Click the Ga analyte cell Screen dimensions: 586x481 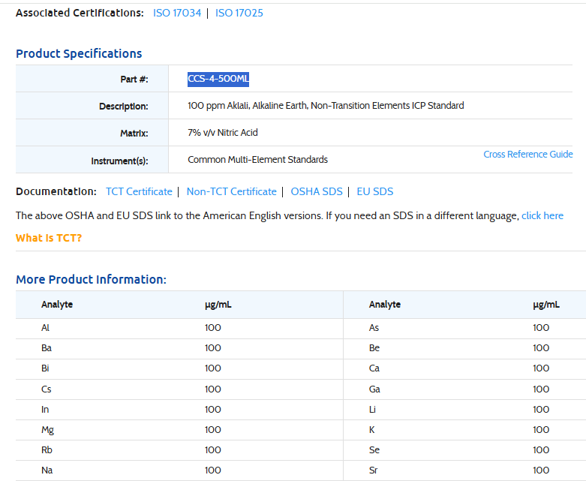pyautogui.click(x=374, y=389)
